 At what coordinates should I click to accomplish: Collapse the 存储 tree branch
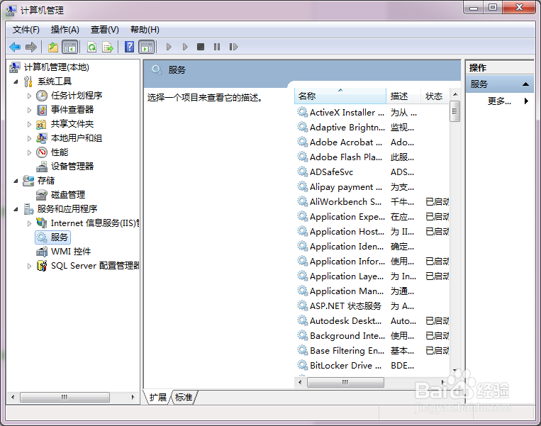16,181
